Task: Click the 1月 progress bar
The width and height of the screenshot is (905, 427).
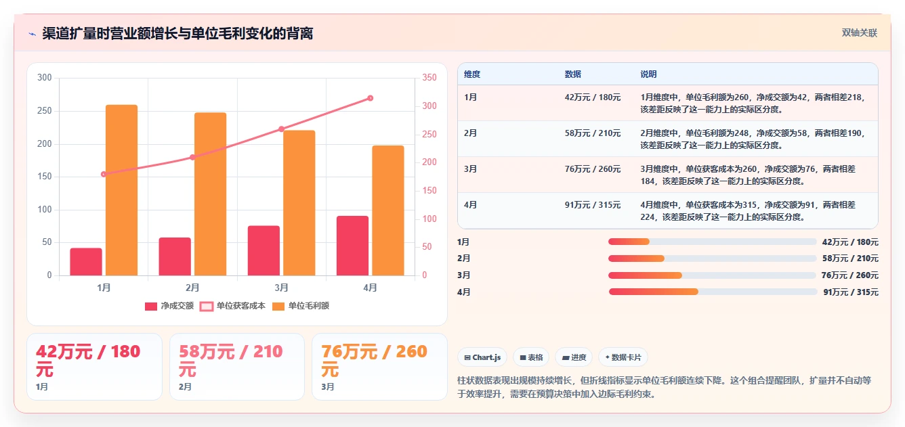Action: [713, 242]
